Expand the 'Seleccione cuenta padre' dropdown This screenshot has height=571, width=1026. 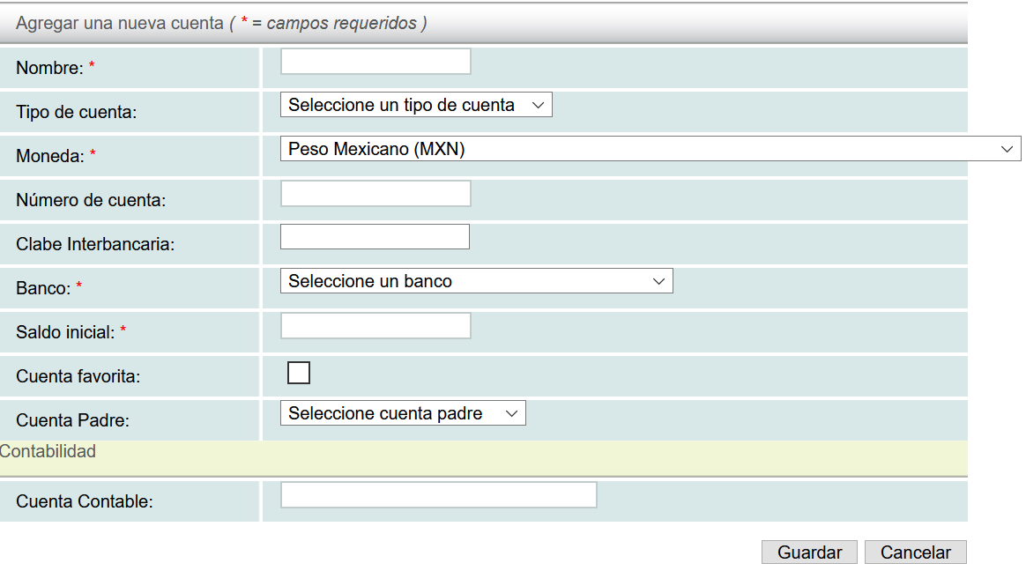coord(403,413)
